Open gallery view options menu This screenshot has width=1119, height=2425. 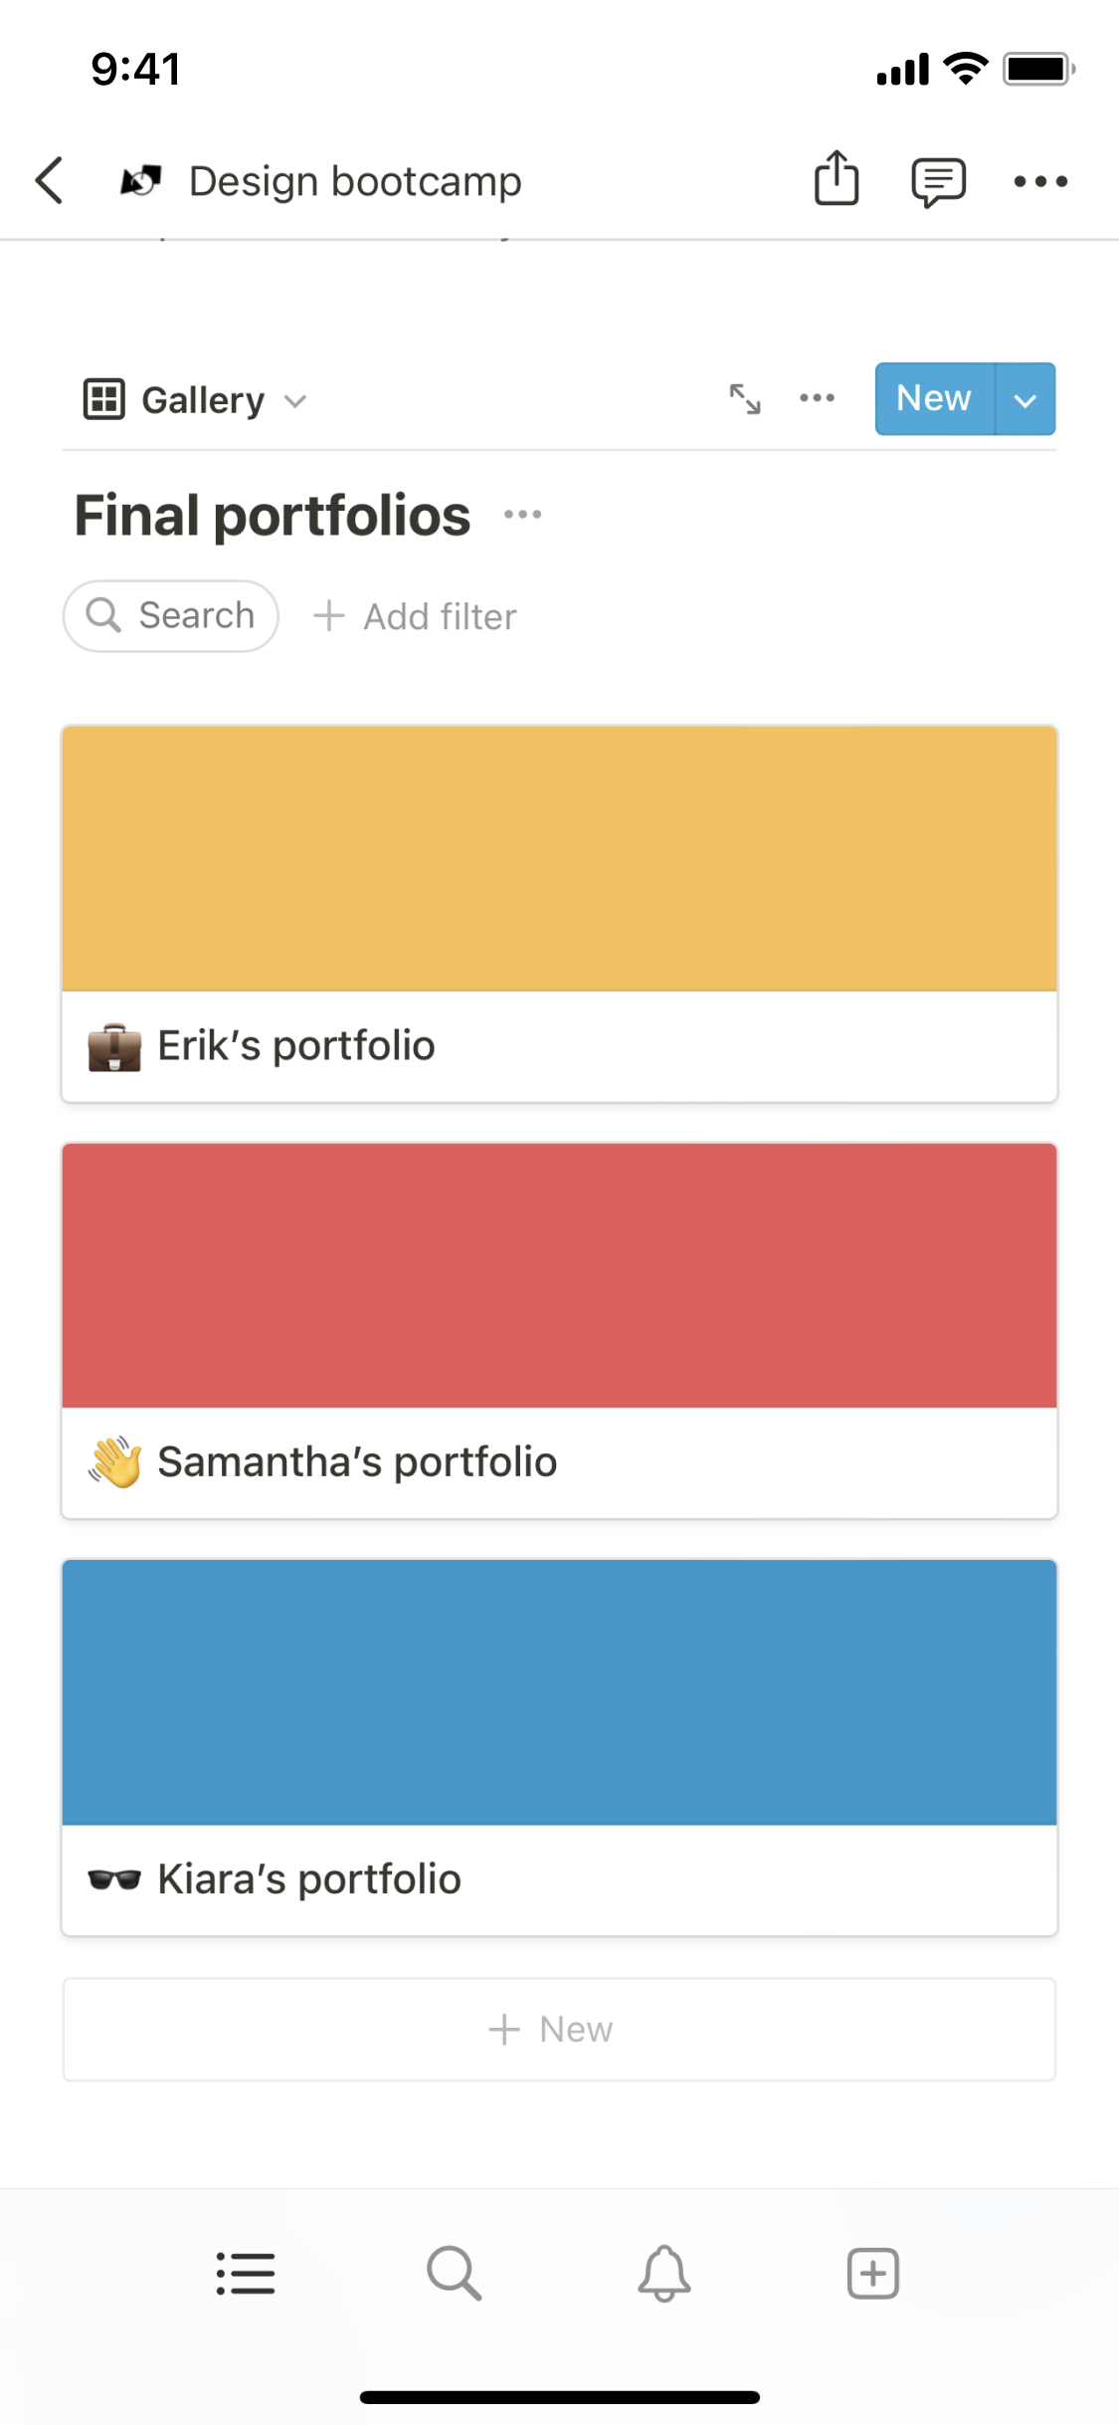pos(817,398)
